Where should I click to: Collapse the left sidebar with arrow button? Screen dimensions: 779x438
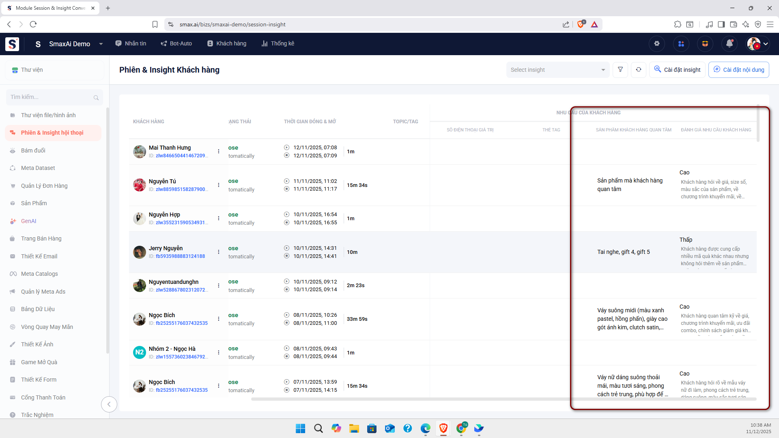pos(109,404)
